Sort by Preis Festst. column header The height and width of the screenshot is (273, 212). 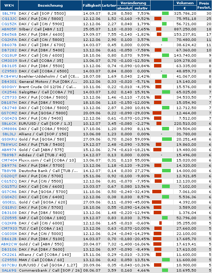204,5
